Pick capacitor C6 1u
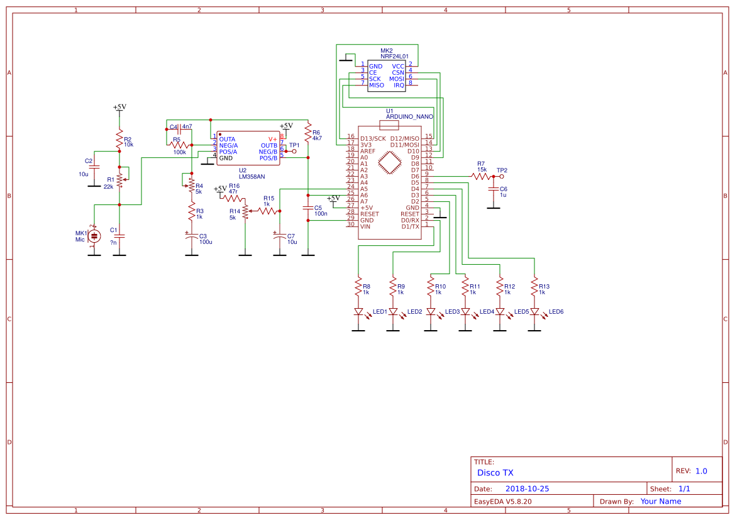This screenshot has width=735, height=520. (x=493, y=189)
